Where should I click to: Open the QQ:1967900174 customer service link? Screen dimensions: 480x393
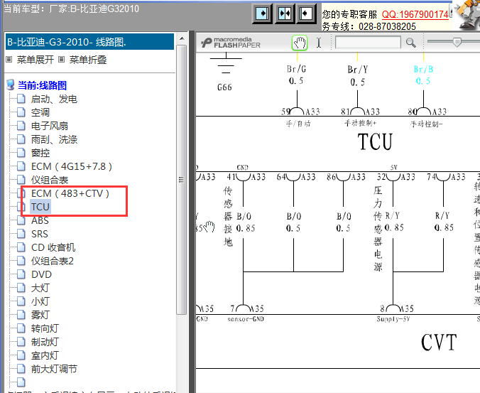[x=415, y=14]
